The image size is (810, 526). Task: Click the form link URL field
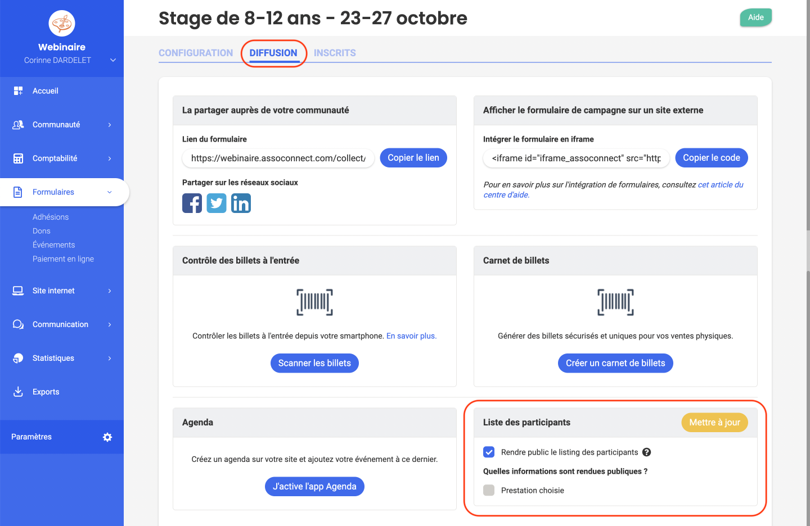(x=278, y=158)
